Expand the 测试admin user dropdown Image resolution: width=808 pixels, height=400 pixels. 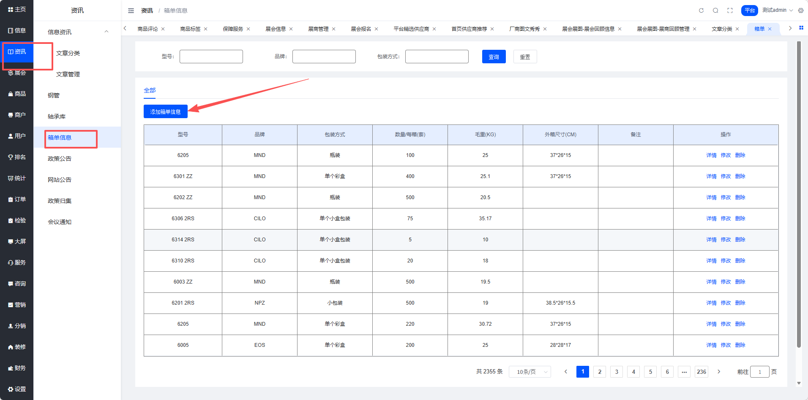(x=777, y=10)
